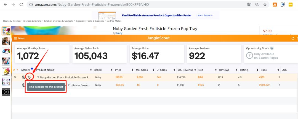
Task: Open Opportunity Score help question icon
Action: 272,48
